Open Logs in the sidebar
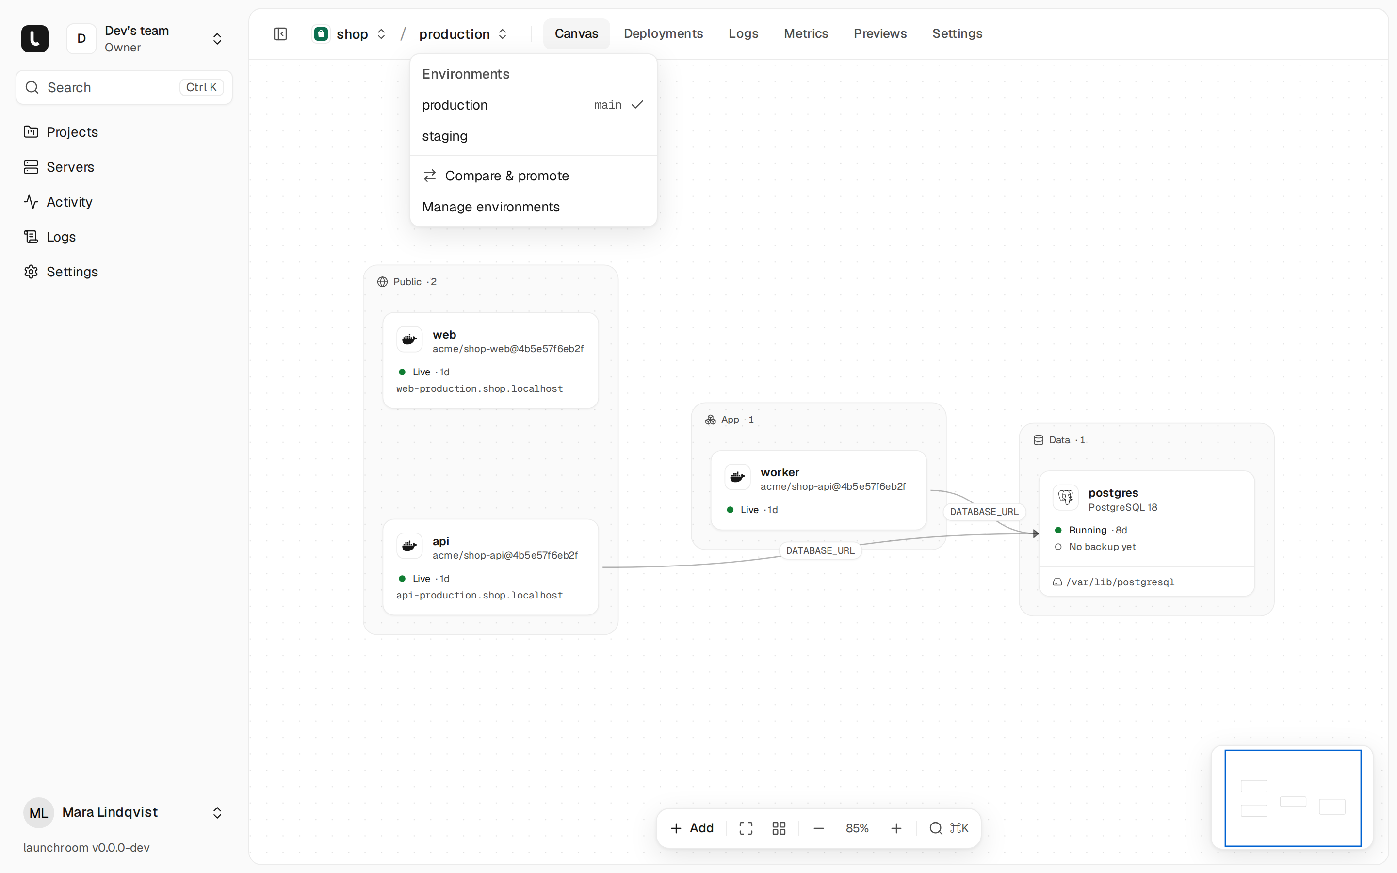Image resolution: width=1397 pixels, height=873 pixels. click(x=124, y=237)
